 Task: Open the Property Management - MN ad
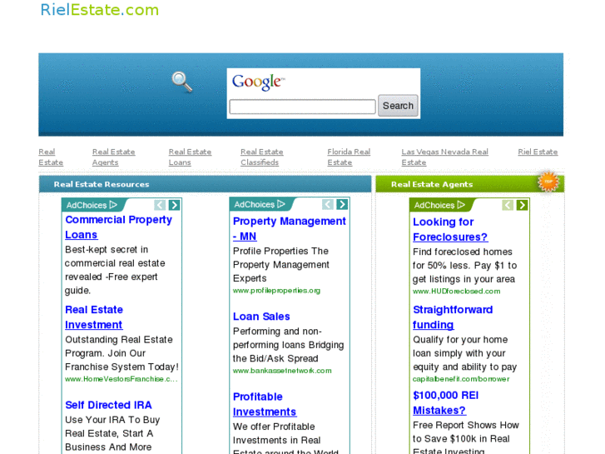[290, 228]
